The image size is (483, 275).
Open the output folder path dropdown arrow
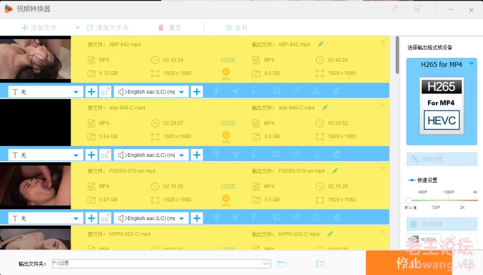[266, 264]
